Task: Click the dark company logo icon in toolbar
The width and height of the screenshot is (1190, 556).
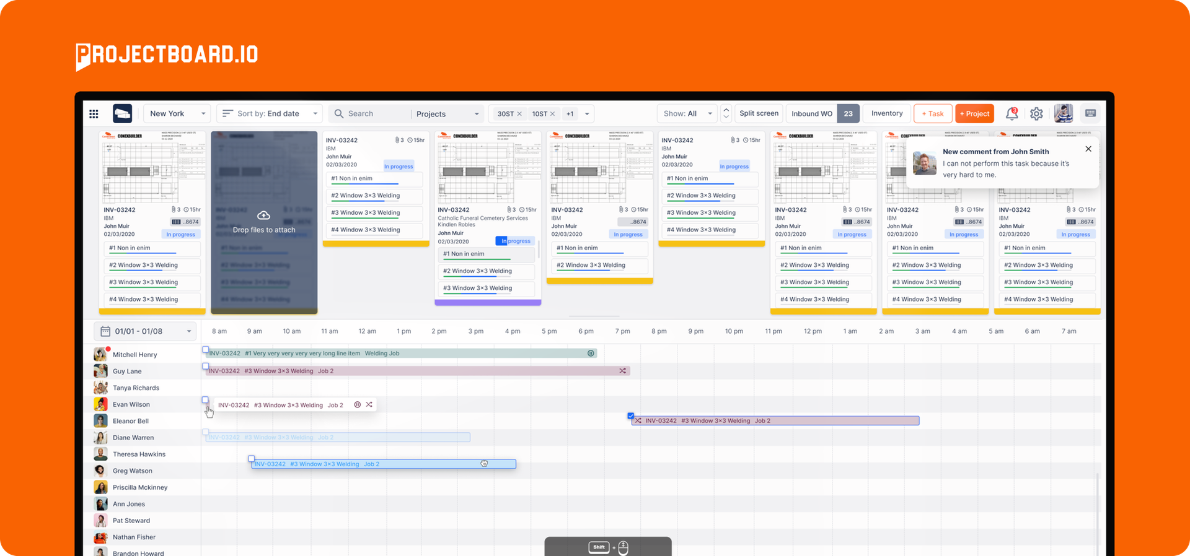Action: point(122,113)
